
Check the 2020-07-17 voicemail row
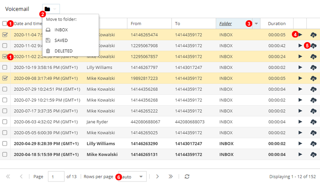coord(5,111)
